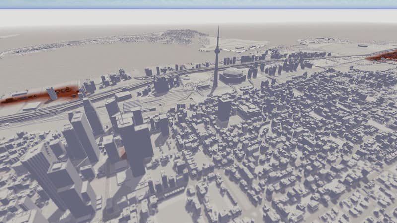The image size is (397, 223).
Task: Select the white horizon haze band
Action: pos(198,17)
